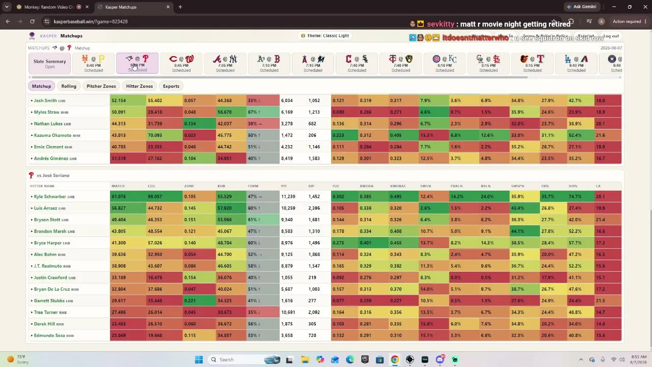Click the CEIL column header
652x367 pixels.
(x=151, y=186)
